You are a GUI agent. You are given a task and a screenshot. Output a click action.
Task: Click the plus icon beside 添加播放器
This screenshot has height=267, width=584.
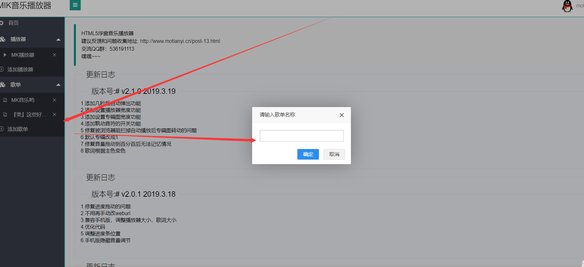tap(2, 69)
